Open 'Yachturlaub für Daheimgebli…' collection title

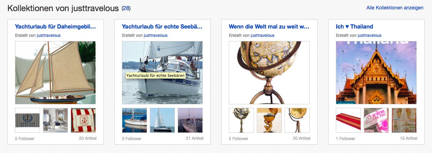(55, 26)
